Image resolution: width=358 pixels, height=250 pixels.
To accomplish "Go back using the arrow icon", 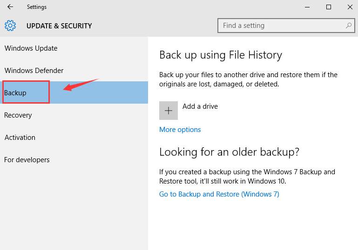I will tap(10, 7).
